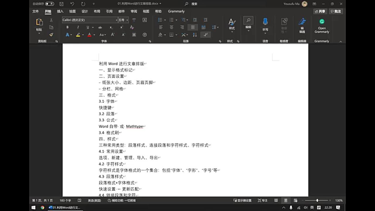Apply distributed alignment
The width and height of the screenshot is (375, 211).
coord(203,27)
